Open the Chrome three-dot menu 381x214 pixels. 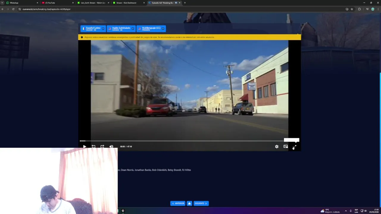(x=378, y=9)
